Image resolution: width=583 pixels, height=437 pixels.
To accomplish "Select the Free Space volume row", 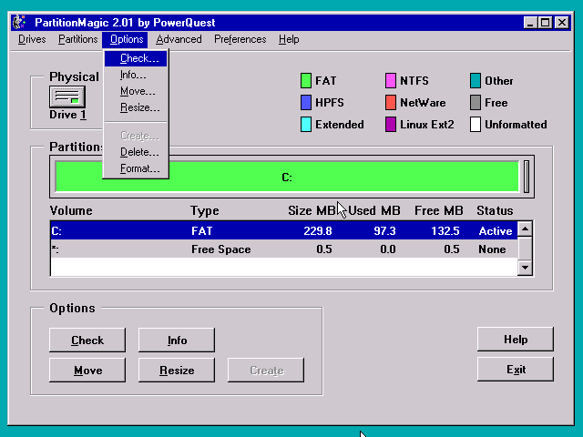I will pyautogui.click(x=283, y=249).
